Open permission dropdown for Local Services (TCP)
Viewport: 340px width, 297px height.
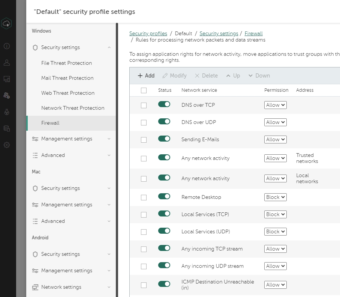(x=275, y=215)
